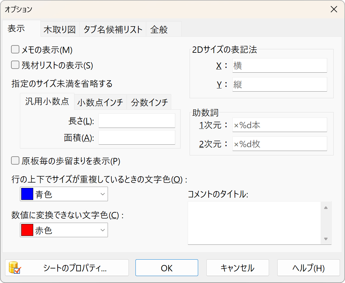Screen dimensions: 345x283
Task: Close the オプション dialog window
Action: pos(334,9)
